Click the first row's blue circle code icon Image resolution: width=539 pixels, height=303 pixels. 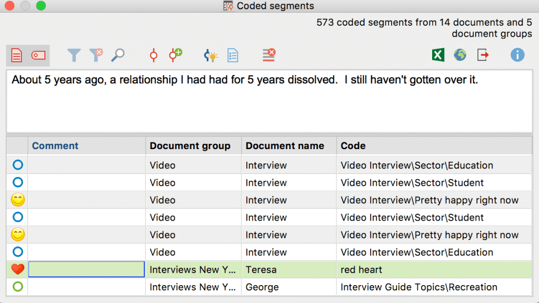pyautogui.click(x=17, y=165)
